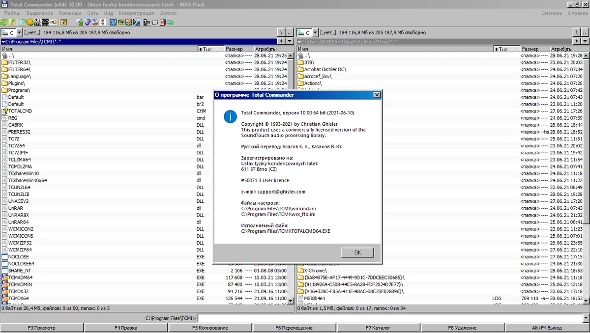Expand the right panel drive C dropdown
Viewport: 590px width, 333px height.
(x=315, y=32)
